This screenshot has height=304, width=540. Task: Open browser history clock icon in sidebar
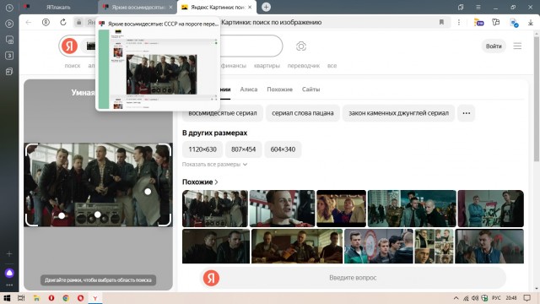9,8
